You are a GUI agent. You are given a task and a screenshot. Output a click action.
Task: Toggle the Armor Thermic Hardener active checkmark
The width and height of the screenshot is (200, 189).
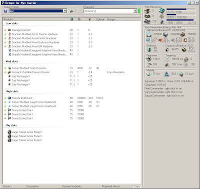pyautogui.click(x=5, y=34)
